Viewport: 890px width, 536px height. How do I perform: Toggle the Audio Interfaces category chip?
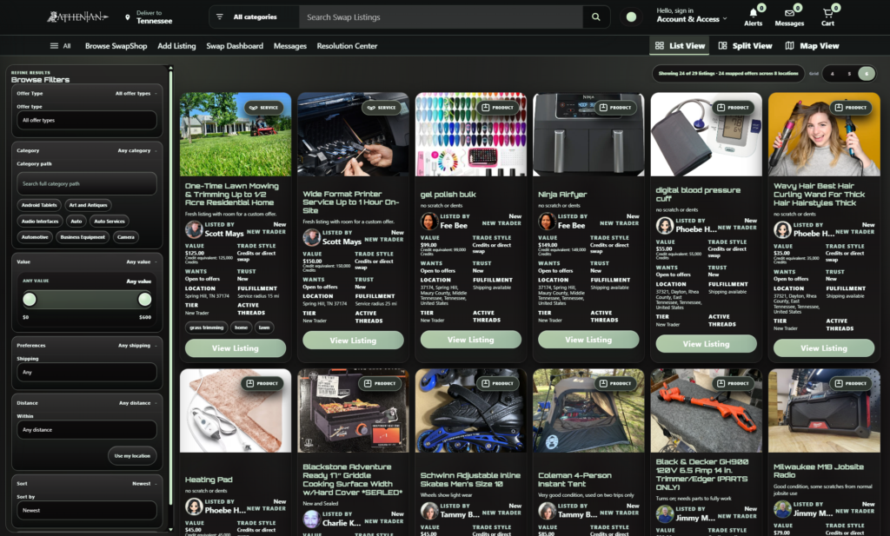pos(40,222)
